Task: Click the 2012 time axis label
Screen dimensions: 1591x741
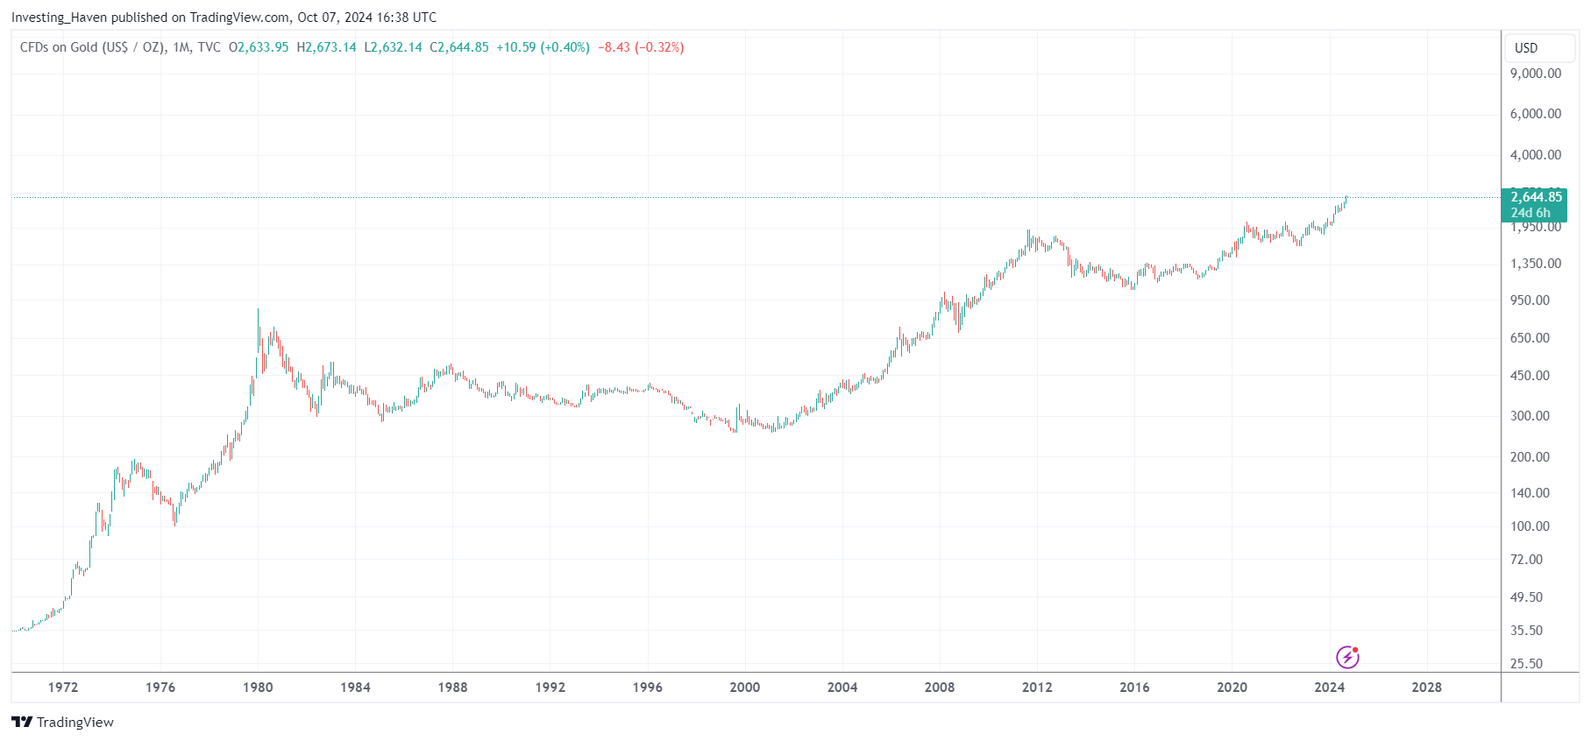Action: point(1037,688)
